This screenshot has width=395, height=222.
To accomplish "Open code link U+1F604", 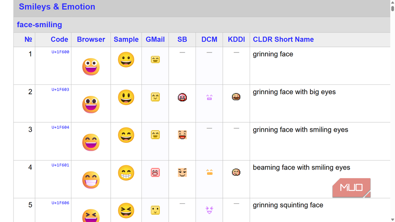I will click(60, 127).
